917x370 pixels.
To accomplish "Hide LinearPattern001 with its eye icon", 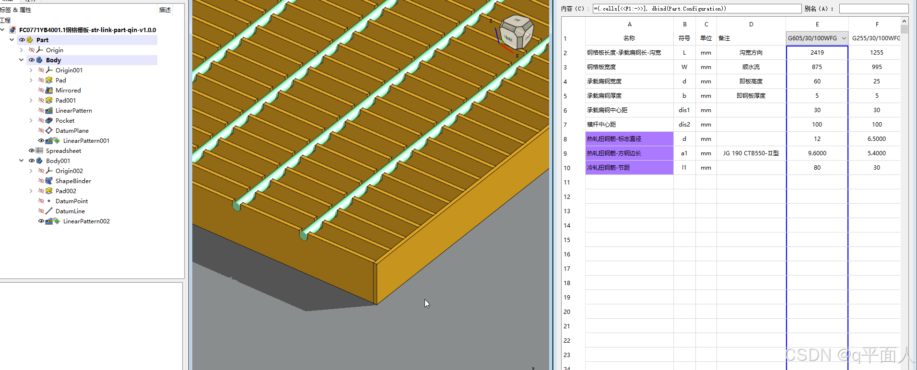I will [x=41, y=140].
